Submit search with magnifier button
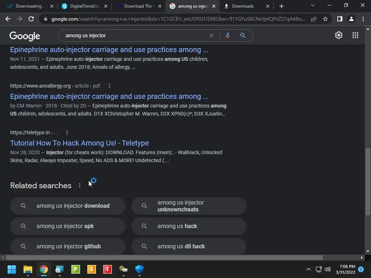Viewport: 371px width, 278px height. [243, 35]
